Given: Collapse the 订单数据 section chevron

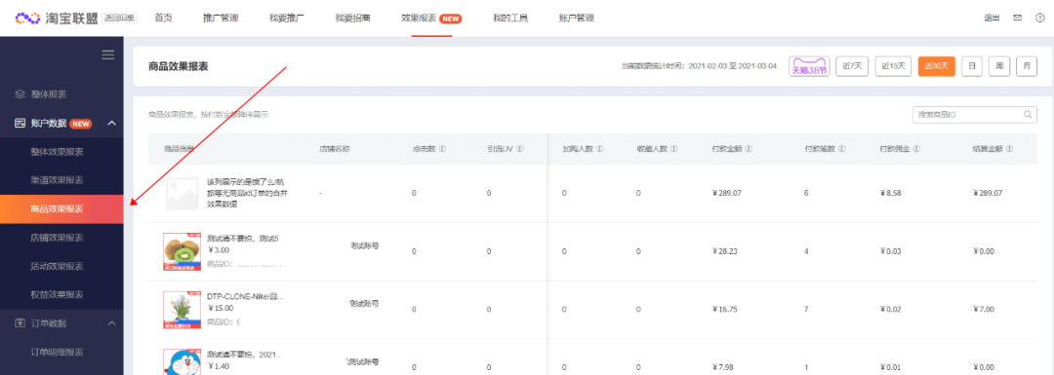Looking at the screenshot, I should tap(111, 323).
